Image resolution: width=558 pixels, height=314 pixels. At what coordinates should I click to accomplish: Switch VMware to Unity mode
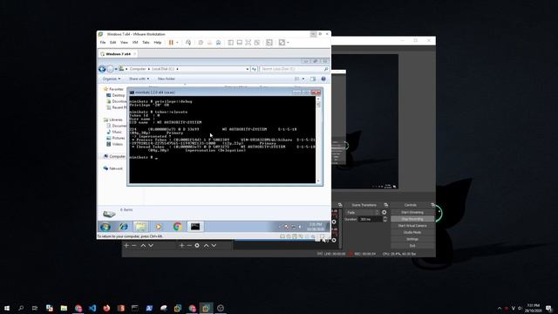point(257,43)
